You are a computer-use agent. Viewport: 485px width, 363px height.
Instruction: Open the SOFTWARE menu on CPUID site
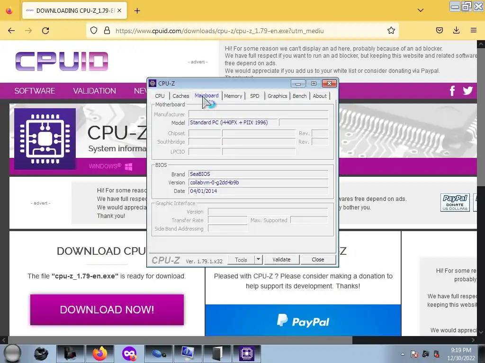point(35,91)
